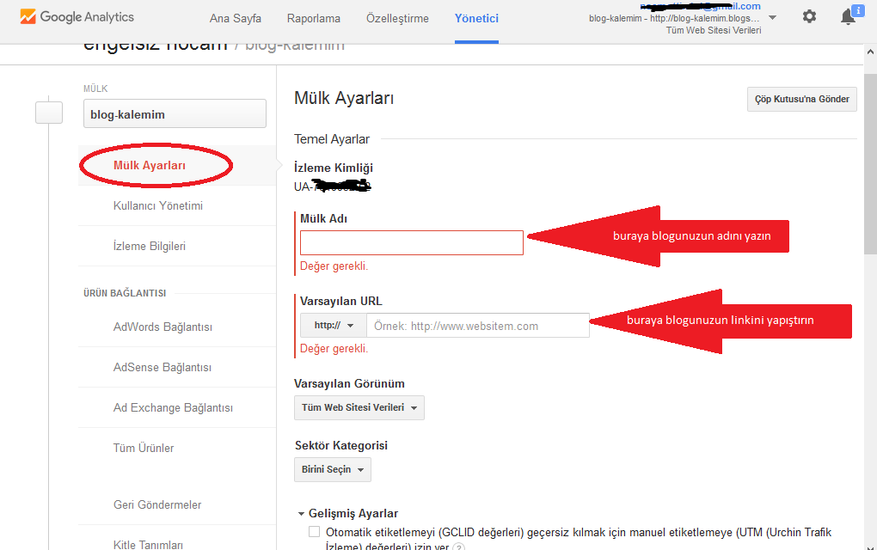This screenshot has width=877, height=550.
Task: Open AdSense Bağlantısı link
Action: [163, 367]
